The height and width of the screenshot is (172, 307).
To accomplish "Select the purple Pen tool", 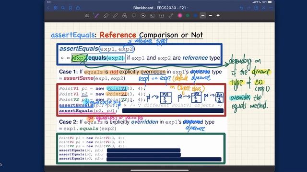I will click(96, 16).
